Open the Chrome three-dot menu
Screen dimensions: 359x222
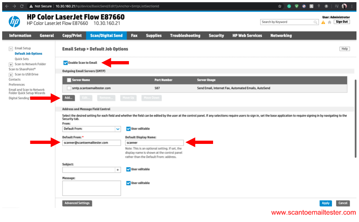(x=352, y=6)
